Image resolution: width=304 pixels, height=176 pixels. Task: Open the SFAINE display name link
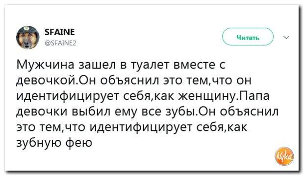[x=60, y=32]
